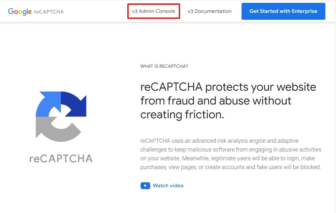The width and height of the screenshot is (336, 213).
Task: Open the v3 Admin Console link
Action: (153, 11)
